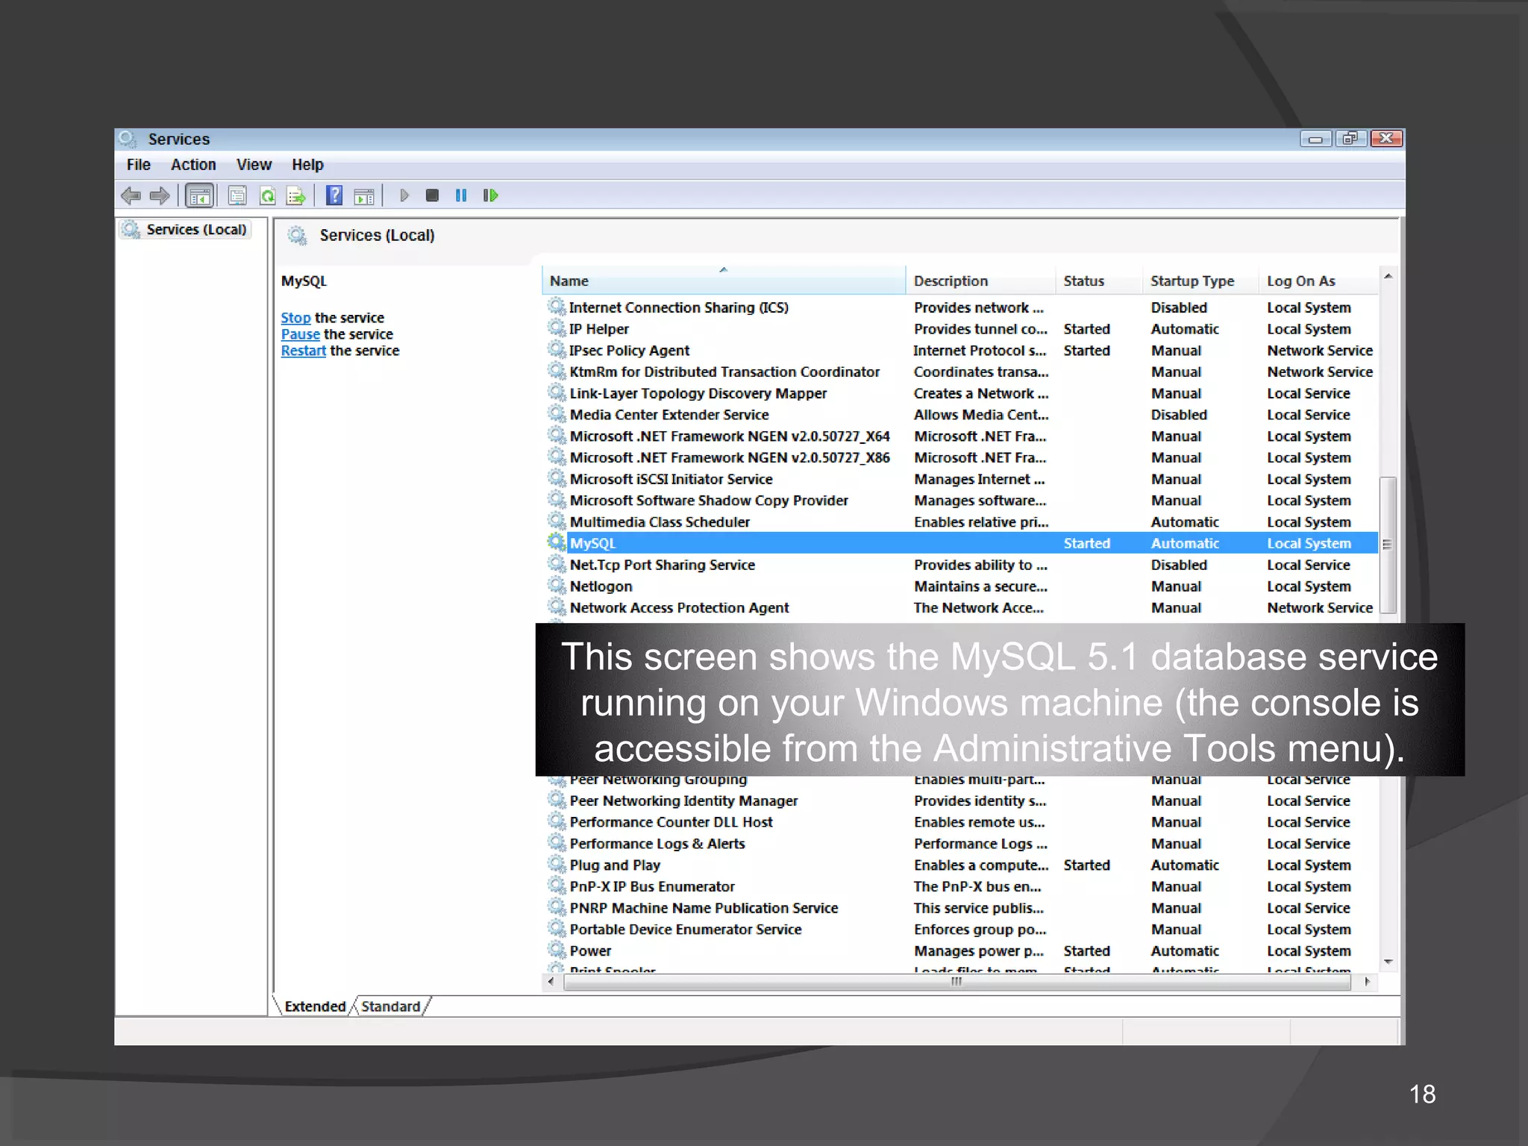Click the horizontal scrollbar thumb
The width and height of the screenshot is (1528, 1146).
(957, 982)
